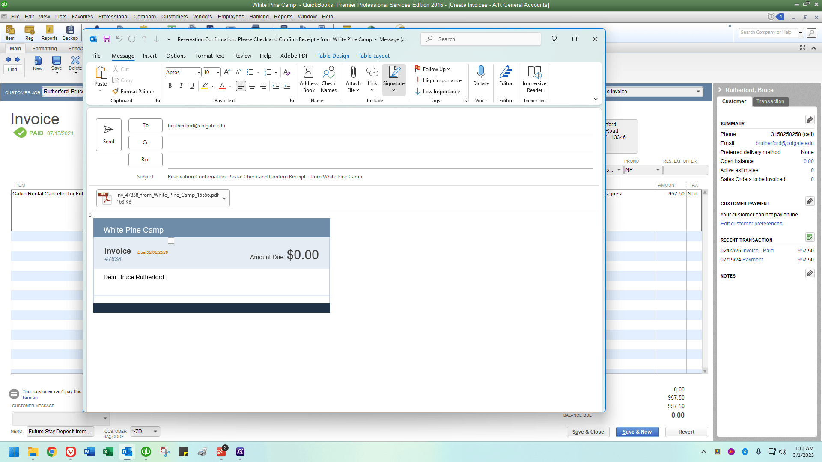Click the To recipients button
The height and width of the screenshot is (462, 822).
tap(146, 125)
